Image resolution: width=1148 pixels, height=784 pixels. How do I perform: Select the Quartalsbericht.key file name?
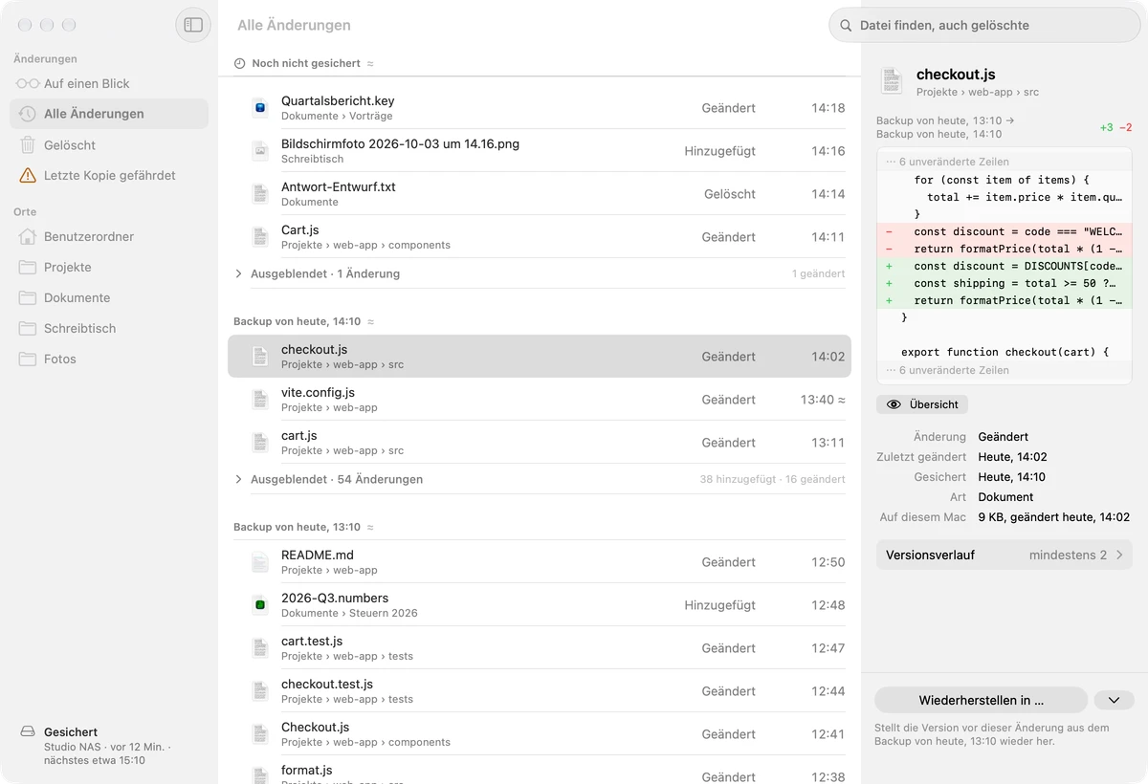pyautogui.click(x=338, y=101)
